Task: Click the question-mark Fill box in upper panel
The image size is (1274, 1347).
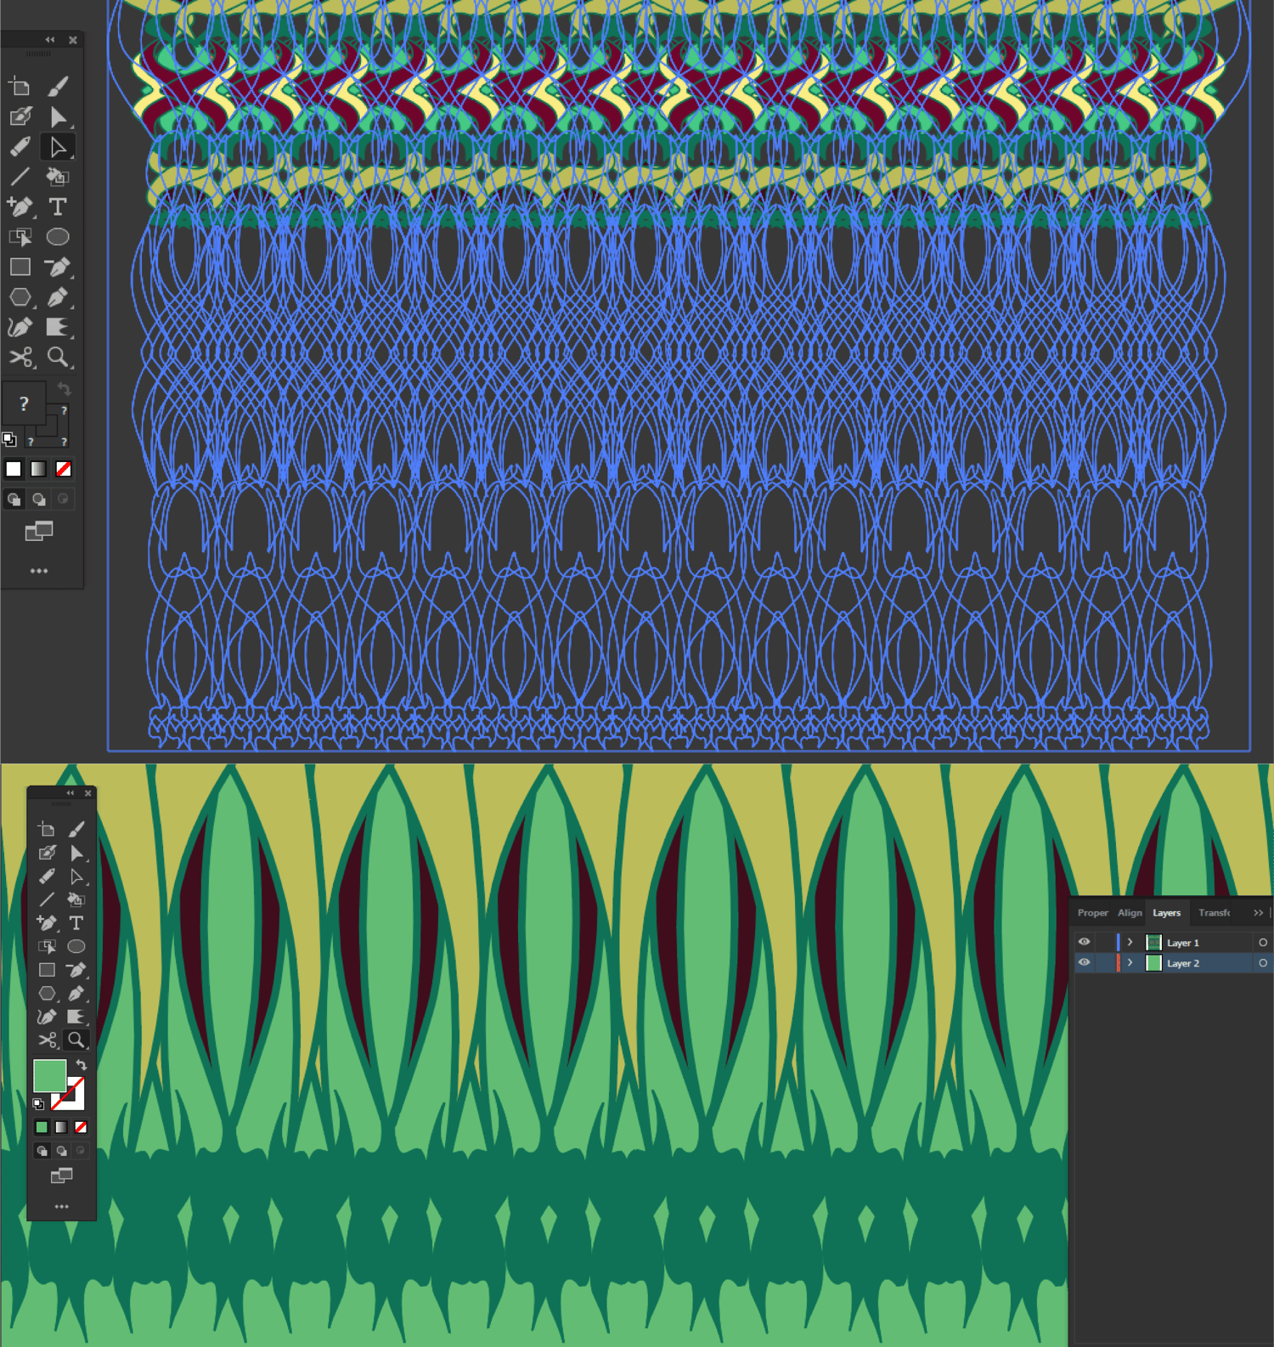Action: pos(24,403)
